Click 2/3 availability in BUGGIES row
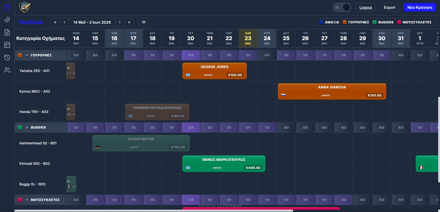This screenshot has width=440, height=212. [x=191, y=127]
